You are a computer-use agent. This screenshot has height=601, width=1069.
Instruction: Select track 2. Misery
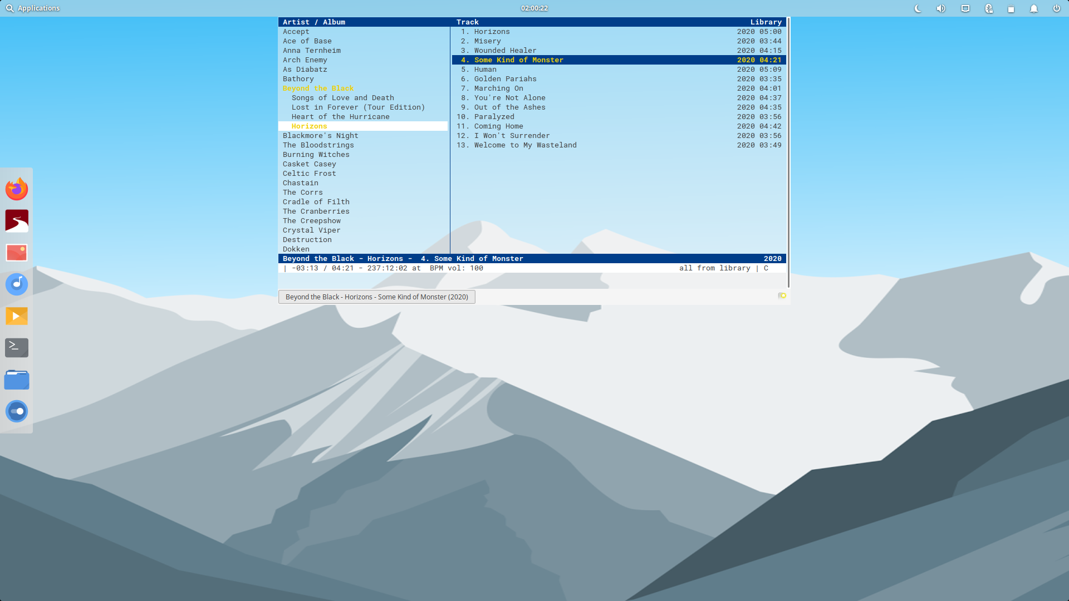click(x=619, y=41)
